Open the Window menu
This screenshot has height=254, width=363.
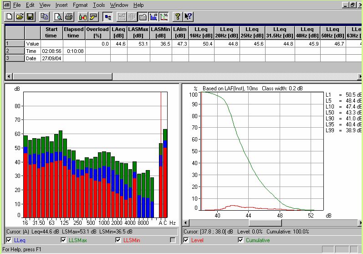(x=119, y=5)
